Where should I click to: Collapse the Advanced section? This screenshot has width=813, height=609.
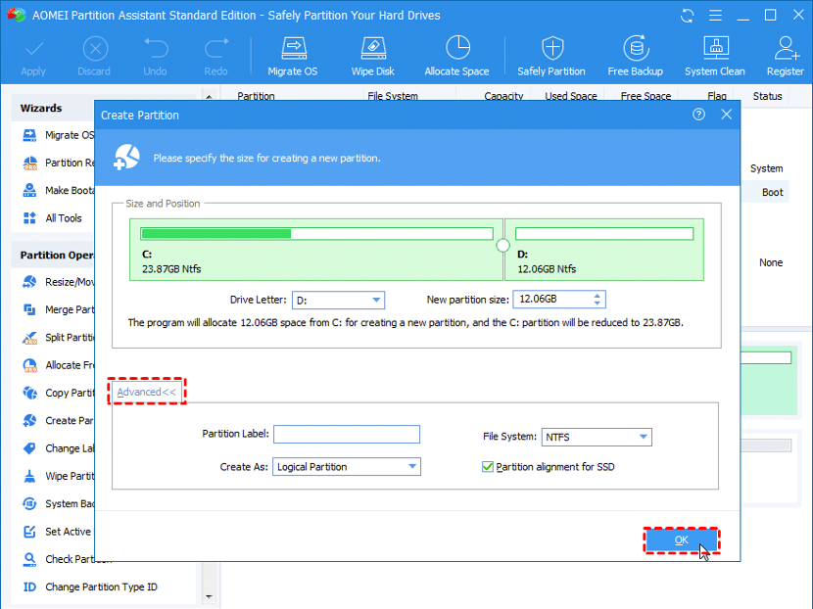click(x=145, y=391)
